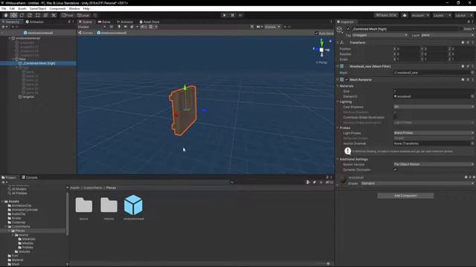Open Transform component help icon
476x267 pixels.
point(463,43)
